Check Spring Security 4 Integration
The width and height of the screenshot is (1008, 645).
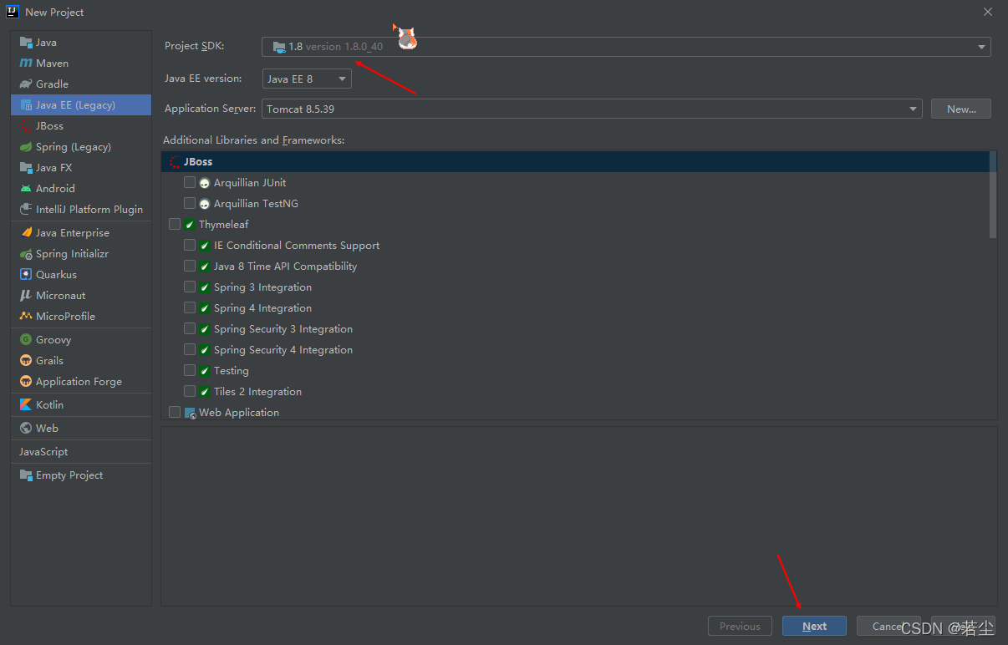(x=190, y=349)
